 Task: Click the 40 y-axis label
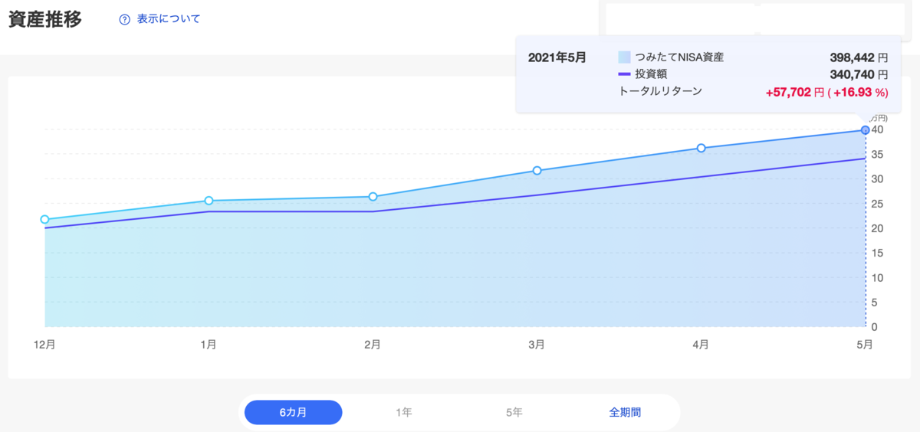click(x=877, y=129)
